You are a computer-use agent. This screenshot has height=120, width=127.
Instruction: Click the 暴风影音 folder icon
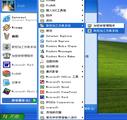tap(42, 72)
